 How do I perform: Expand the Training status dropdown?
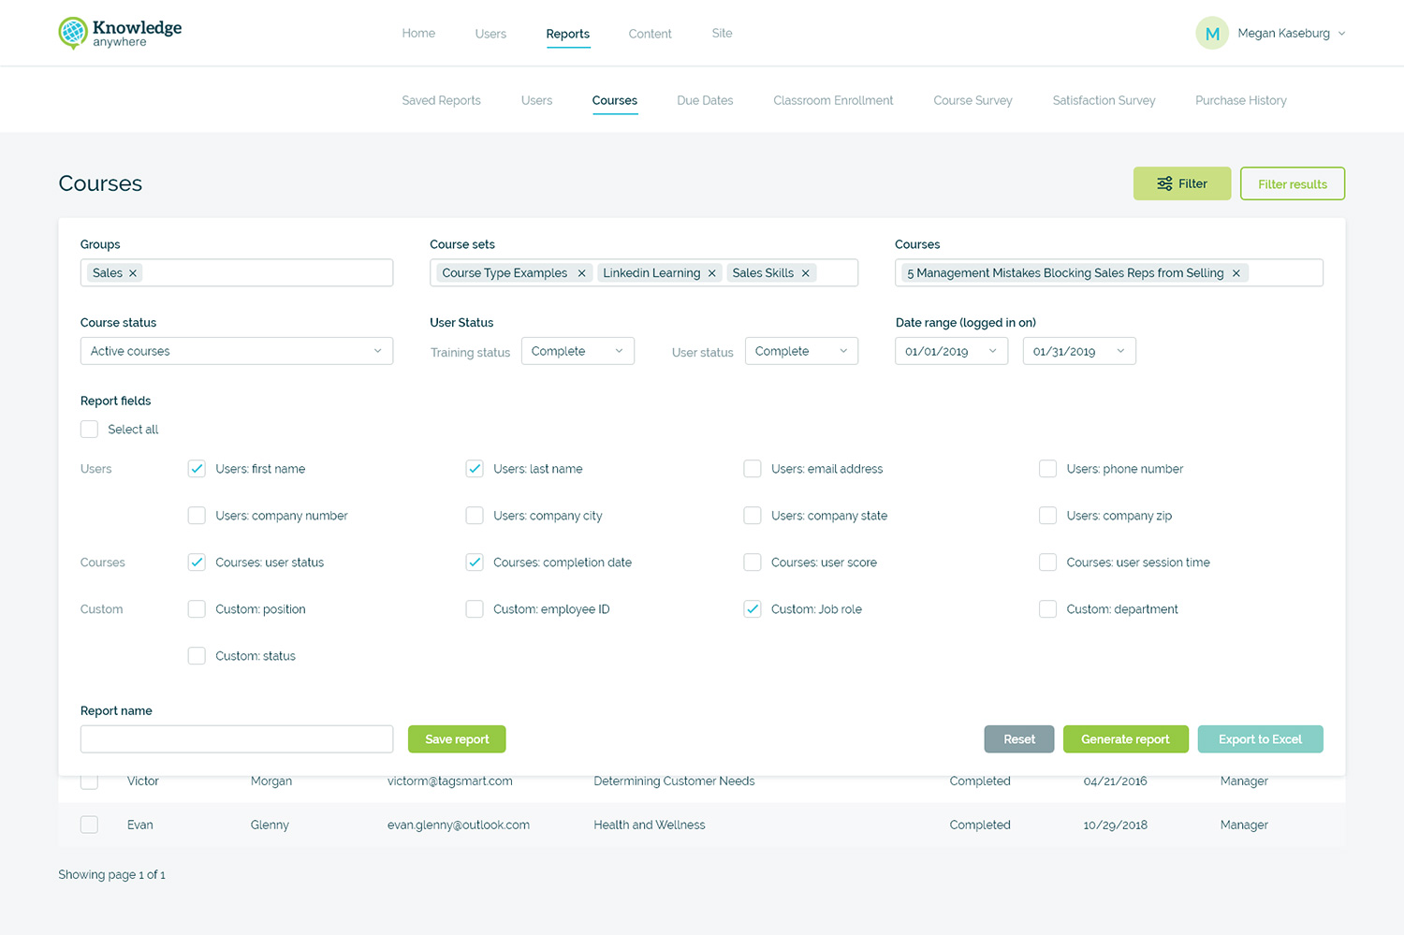click(x=577, y=351)
